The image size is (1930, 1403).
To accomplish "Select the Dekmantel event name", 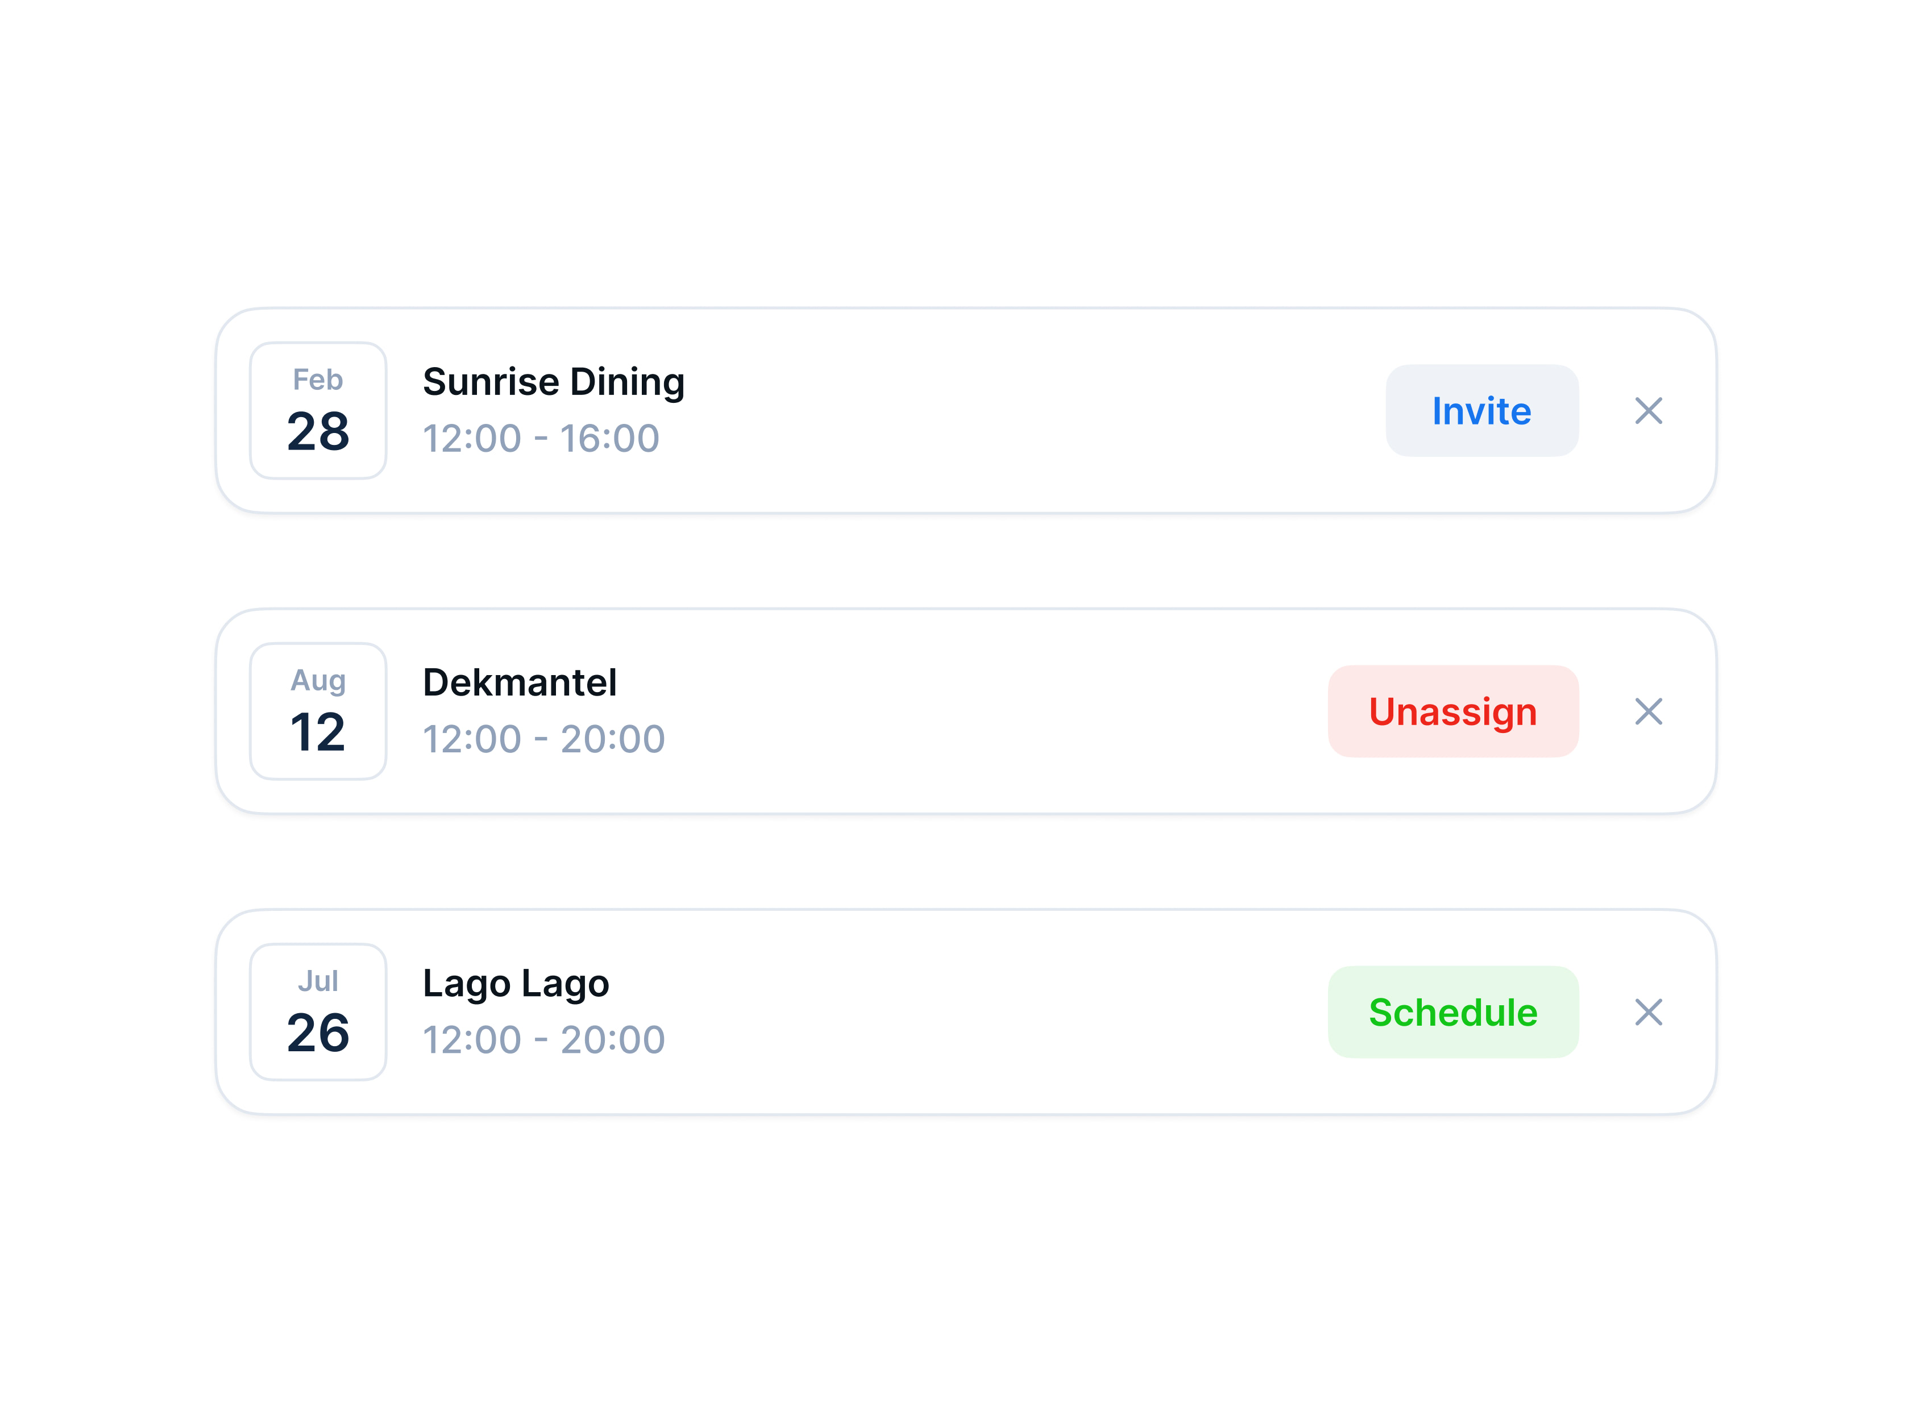I will 519,682.
